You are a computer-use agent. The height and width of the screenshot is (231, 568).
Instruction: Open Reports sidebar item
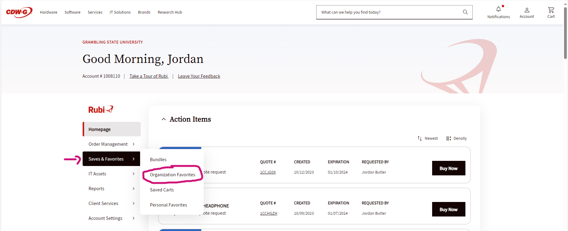click(112, 188)
